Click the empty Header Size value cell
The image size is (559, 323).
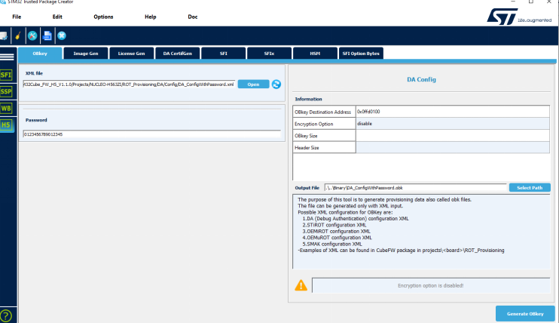pyautogui.click(x=453, y=147)
